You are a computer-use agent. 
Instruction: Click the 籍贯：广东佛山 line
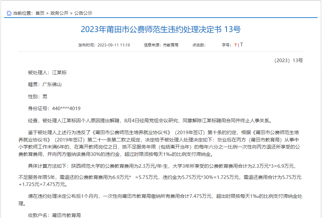(x=45, y=85)
